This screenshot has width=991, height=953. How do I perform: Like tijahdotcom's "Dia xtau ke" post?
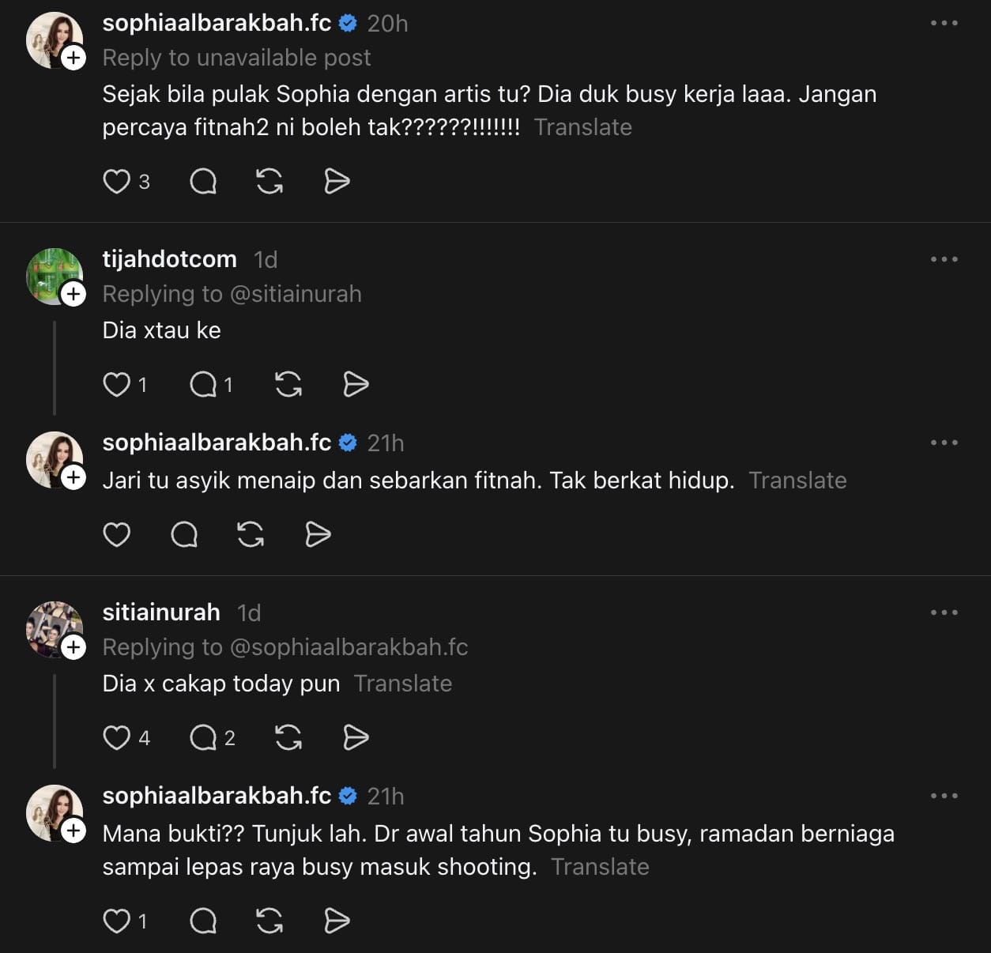click(x=117, y=385)
